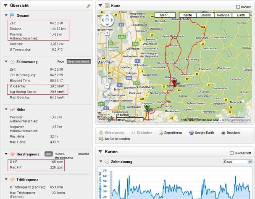Select Bereiche heart rate display
The width and height of the screenshot is (255, 199).
pos(83,154)
